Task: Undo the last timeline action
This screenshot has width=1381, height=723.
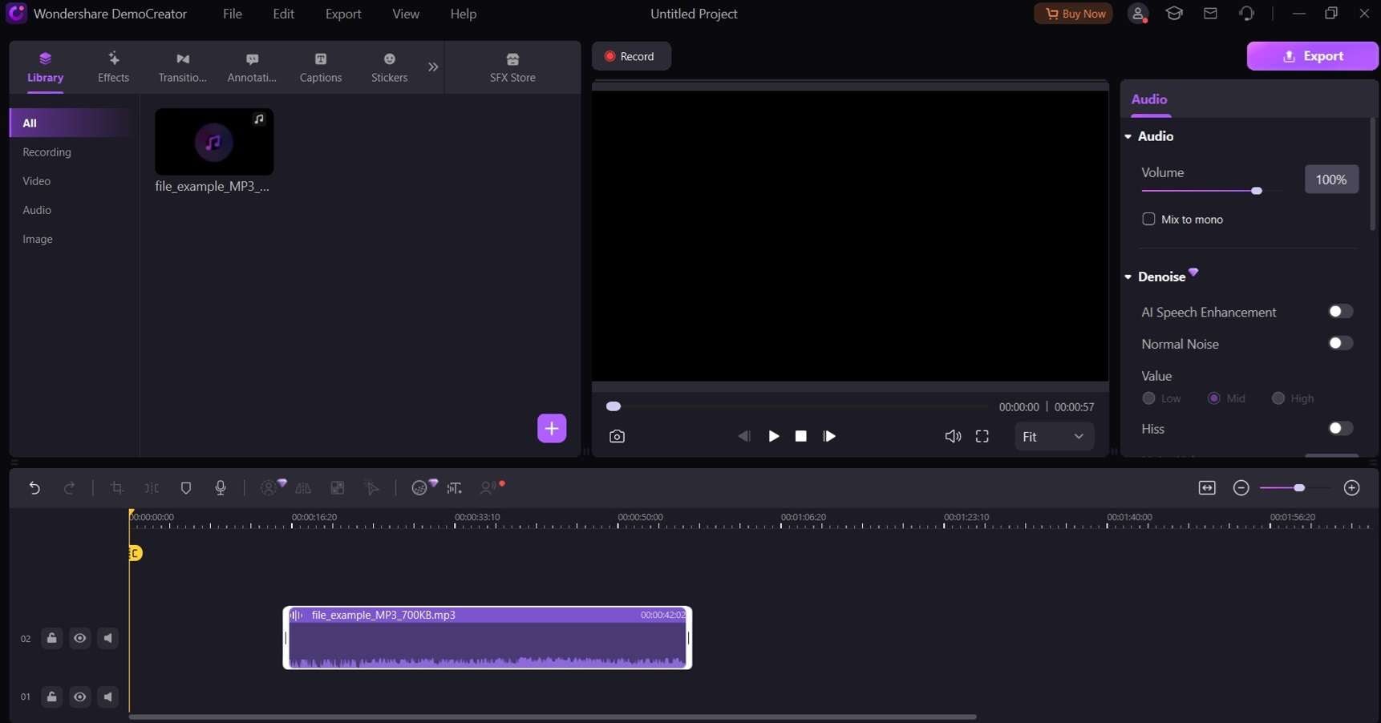Action: [34, 487]
